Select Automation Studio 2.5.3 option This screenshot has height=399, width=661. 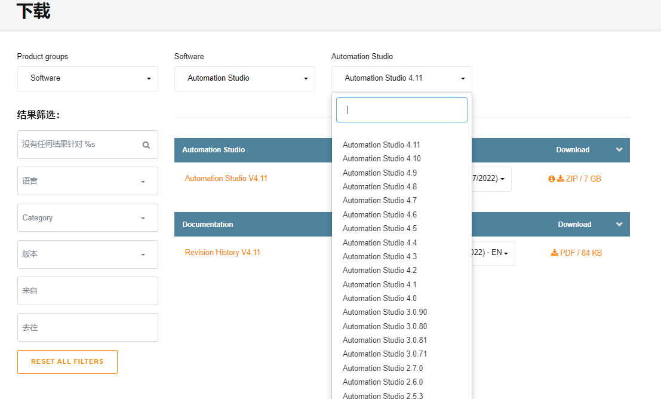pos(382,395)
